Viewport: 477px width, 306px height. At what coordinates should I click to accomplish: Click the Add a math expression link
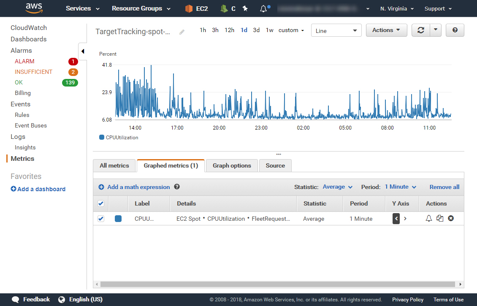(138, 187)
